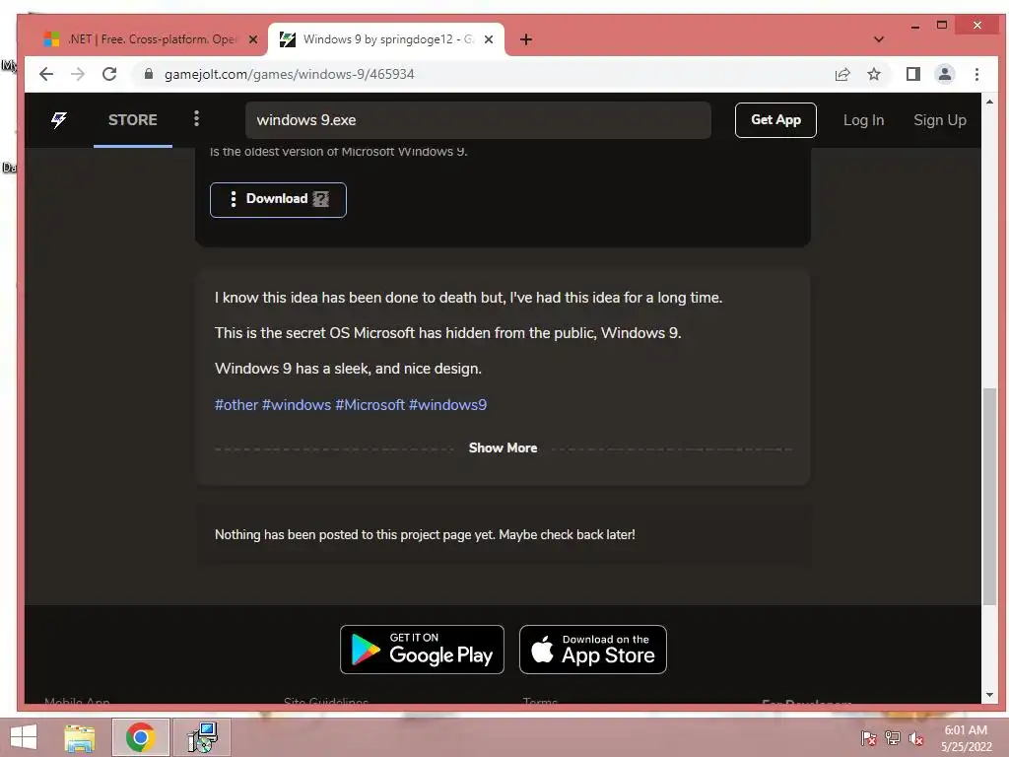Open File Explorer from the taskbar

tap(80, 737)
